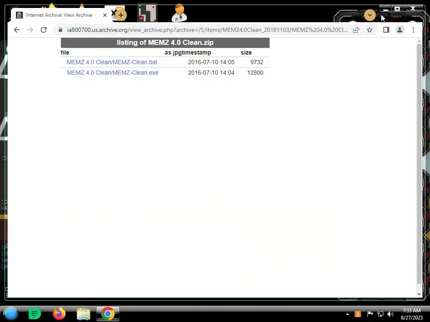This screenshot has height=322, width=430.
Task: View site security lock info
Action: [60, 30]
